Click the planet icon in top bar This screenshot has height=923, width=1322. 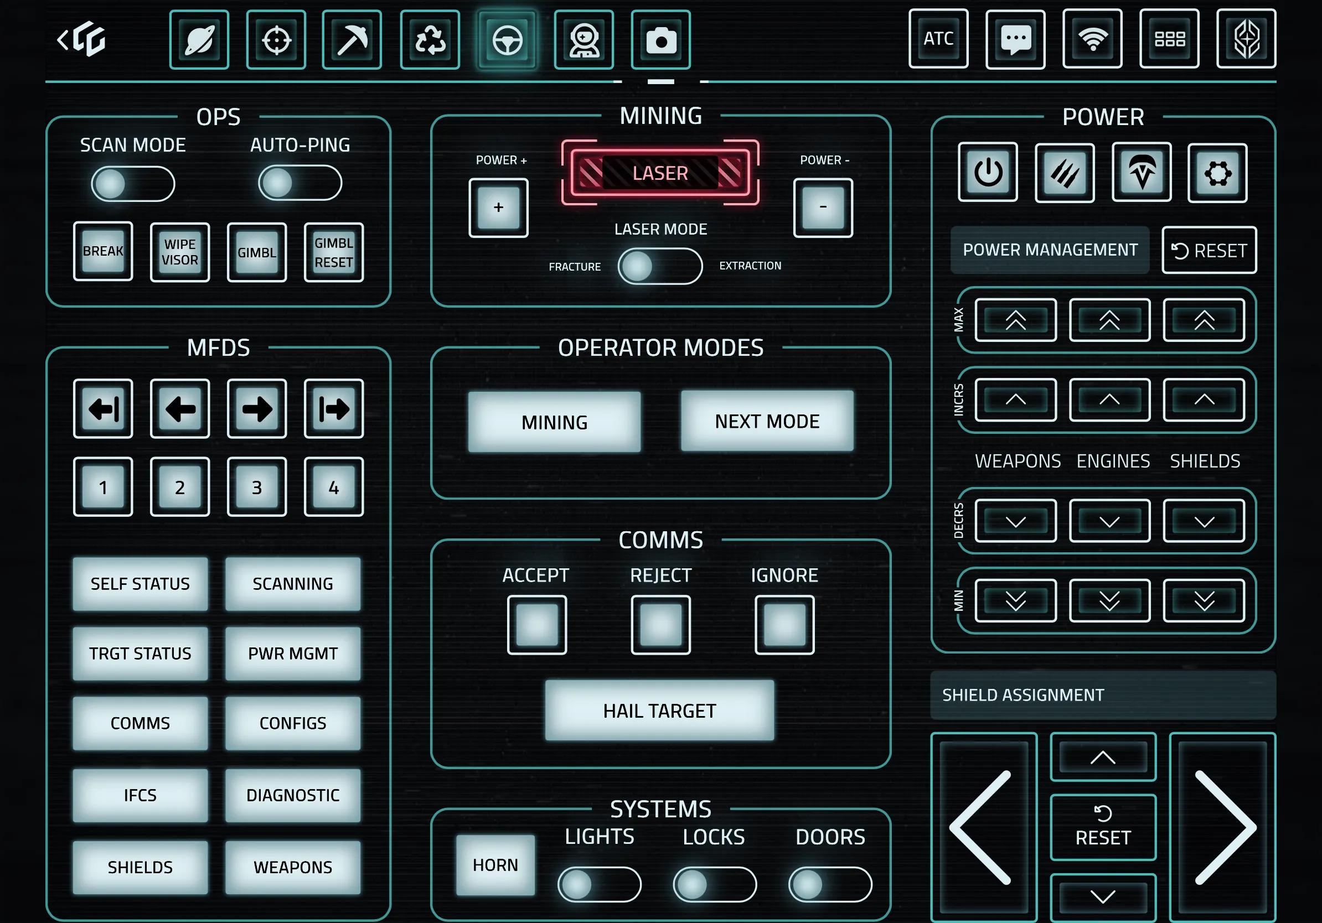[x=199, y=40]
